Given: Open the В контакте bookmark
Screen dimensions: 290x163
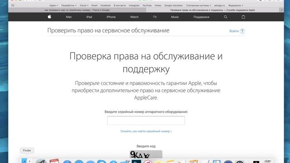Looking at the screenshot, I should pyautogui.click(x=120, y=5).
